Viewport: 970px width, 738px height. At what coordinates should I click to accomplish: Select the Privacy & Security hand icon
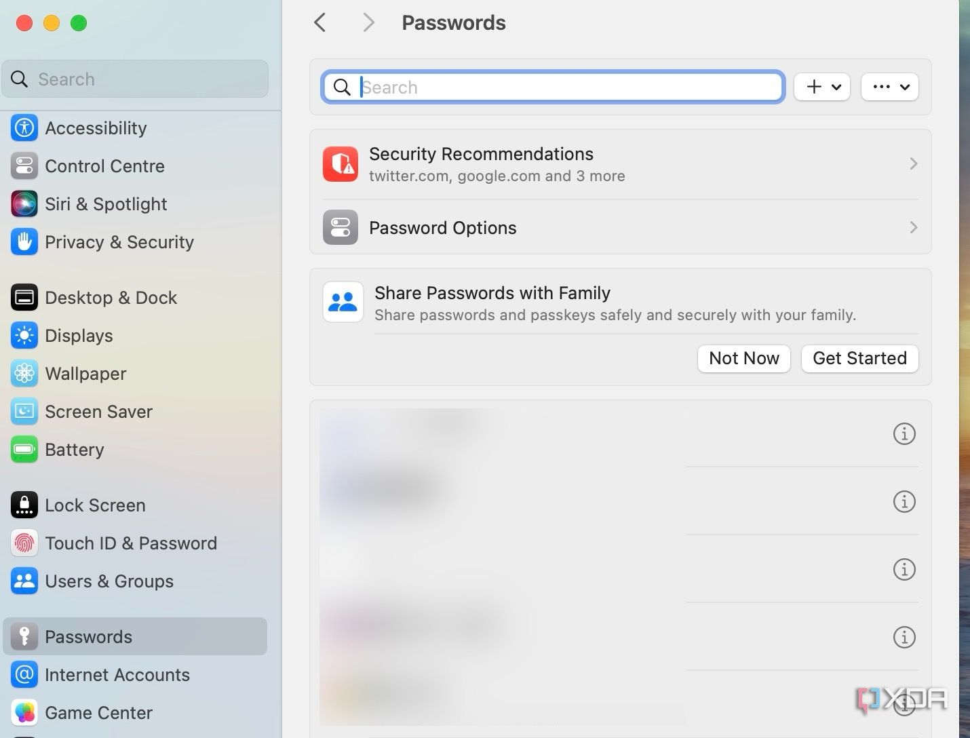point(24,242)
